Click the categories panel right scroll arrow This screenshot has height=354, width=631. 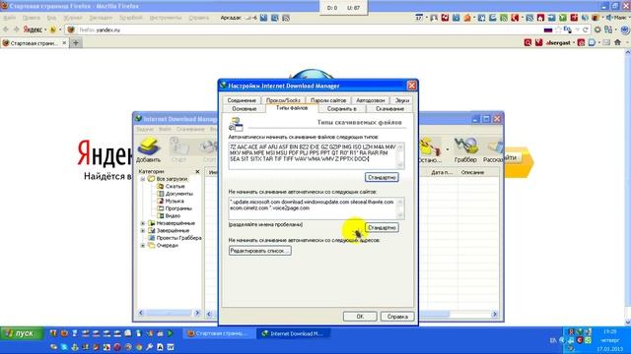click(x=197, y=313)
